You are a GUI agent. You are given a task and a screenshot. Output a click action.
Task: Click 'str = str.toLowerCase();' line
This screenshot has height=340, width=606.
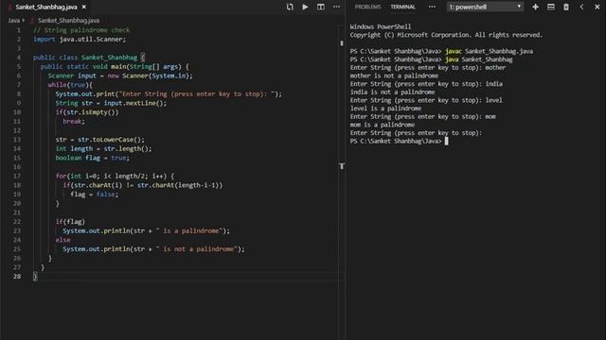(x=99, y=140)
